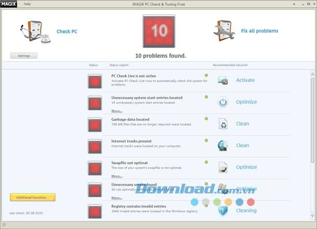The width and height of the screenshot is (317, 229).
Task: Click the red 10 problems counter tile
Action: [x=159, y=31]
